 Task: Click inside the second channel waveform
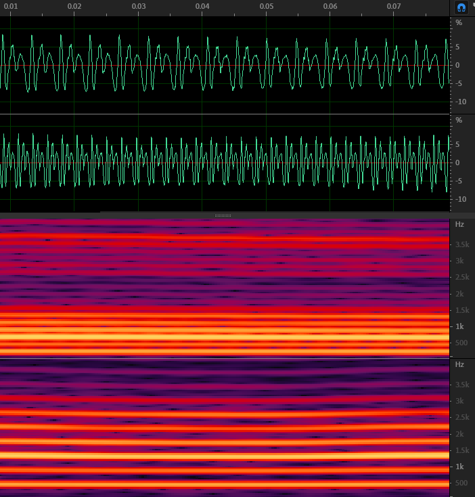click(x=225, y=163)
